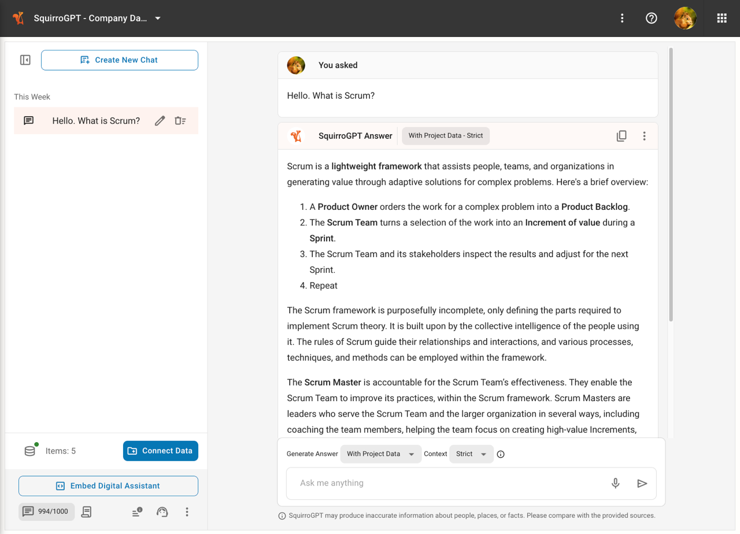Click the chat vertical scrollbar
The image size is (740, 534).
click(671, 185)
